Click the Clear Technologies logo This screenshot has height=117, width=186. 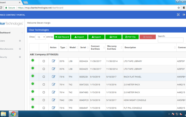[11, 23]
